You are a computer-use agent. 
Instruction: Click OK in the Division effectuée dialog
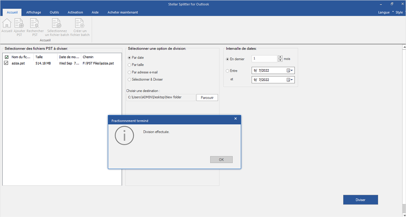[221, 160]
